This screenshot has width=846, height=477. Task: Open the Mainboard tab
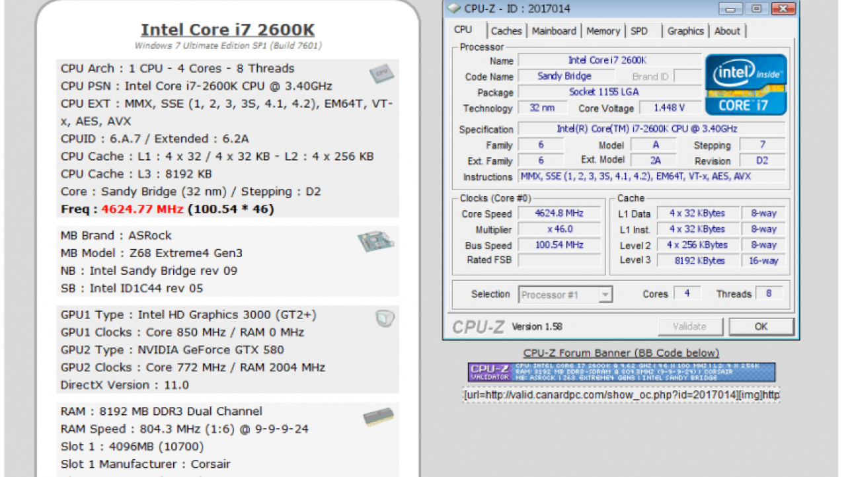coord(554,31)
